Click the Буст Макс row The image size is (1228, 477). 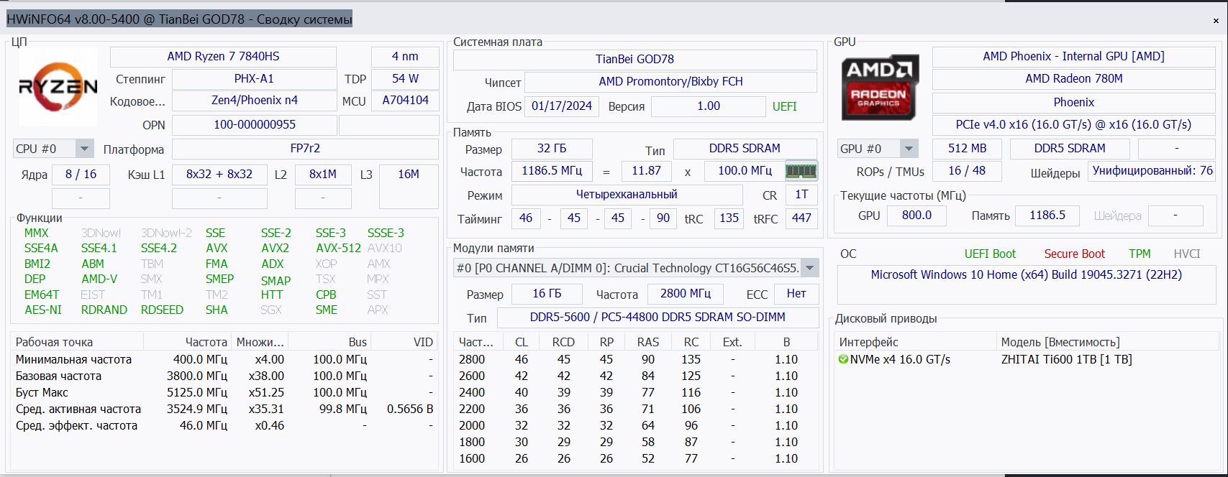point(225,393)
